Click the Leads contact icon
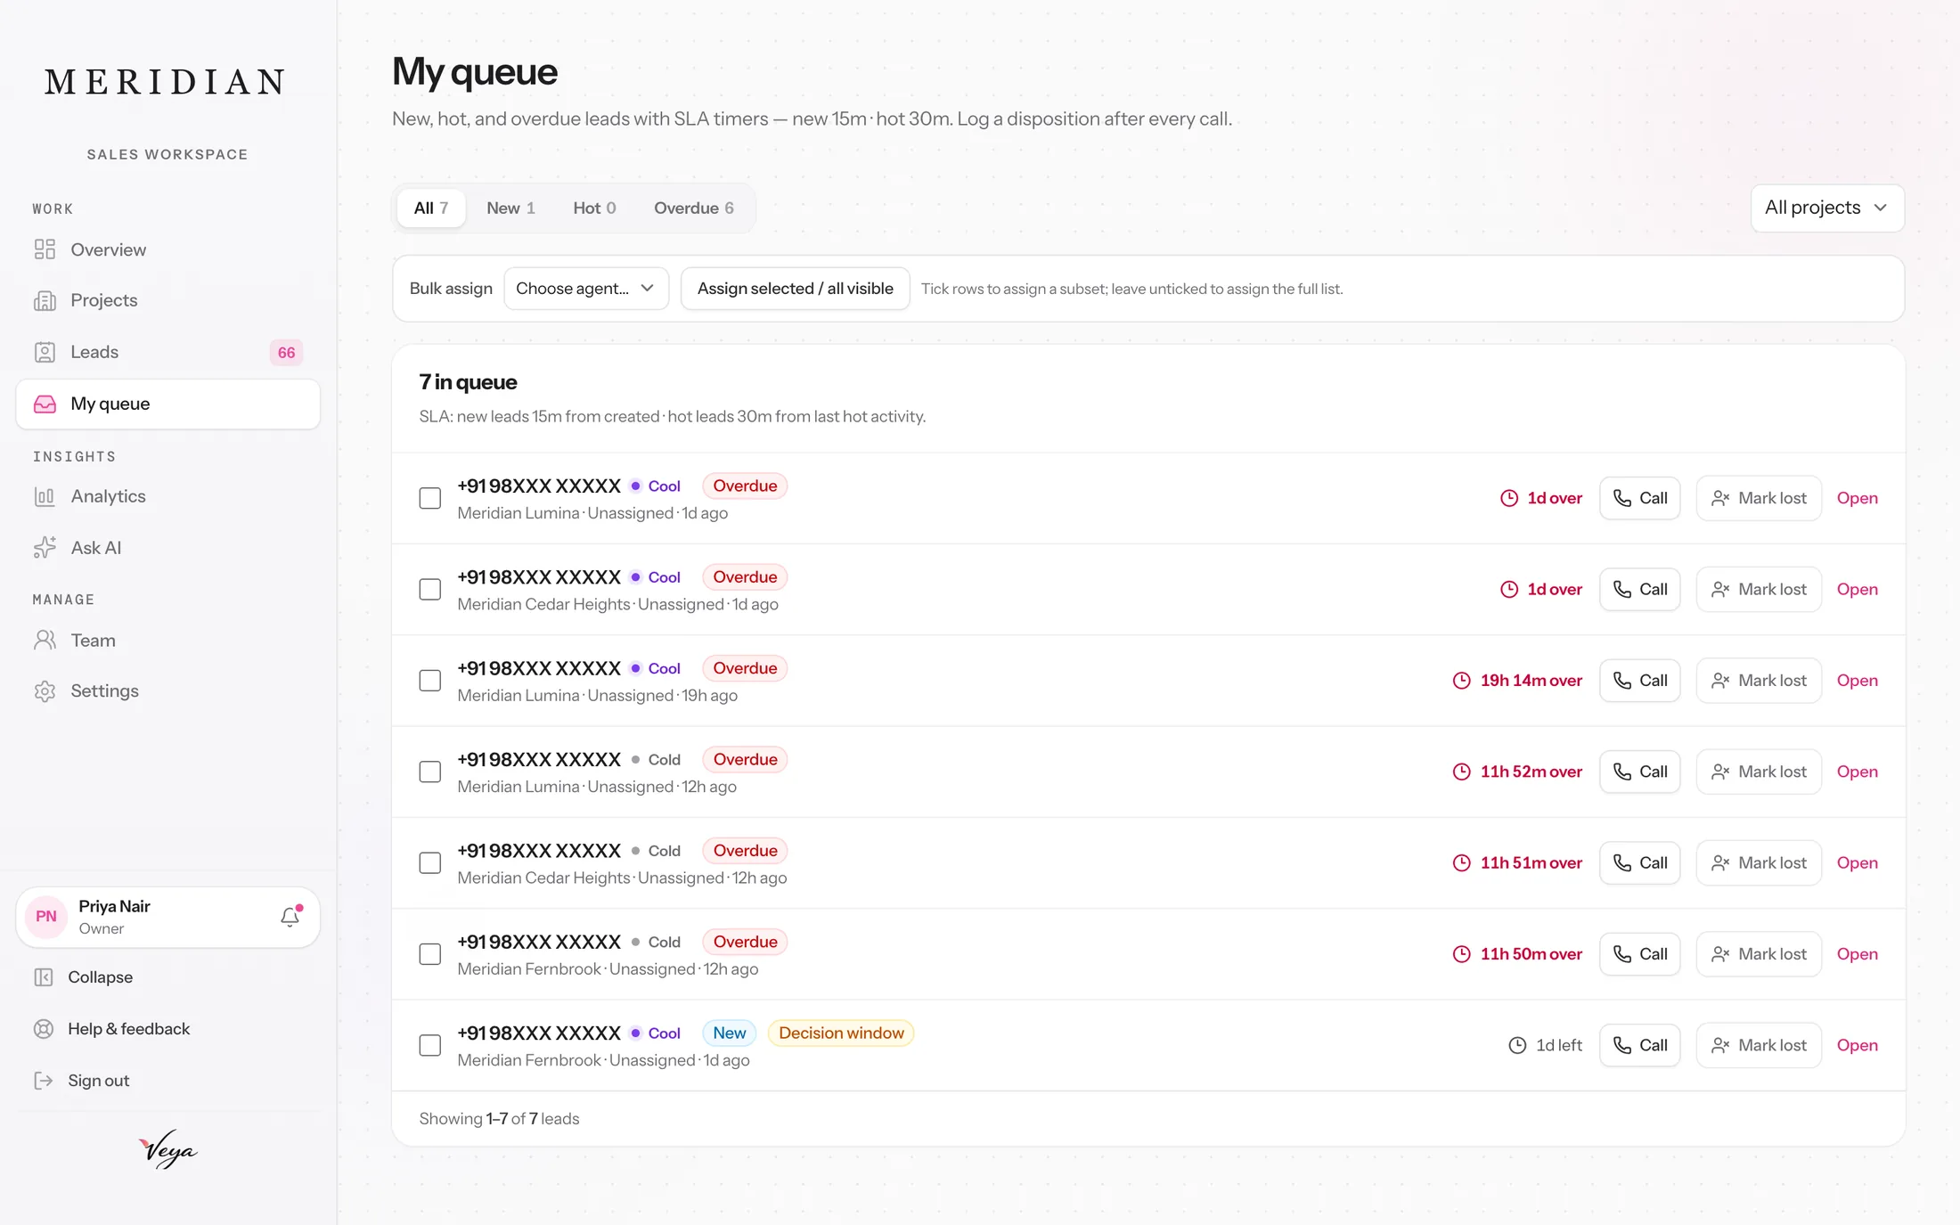1960x1225 pixels. tap(45, 352)
